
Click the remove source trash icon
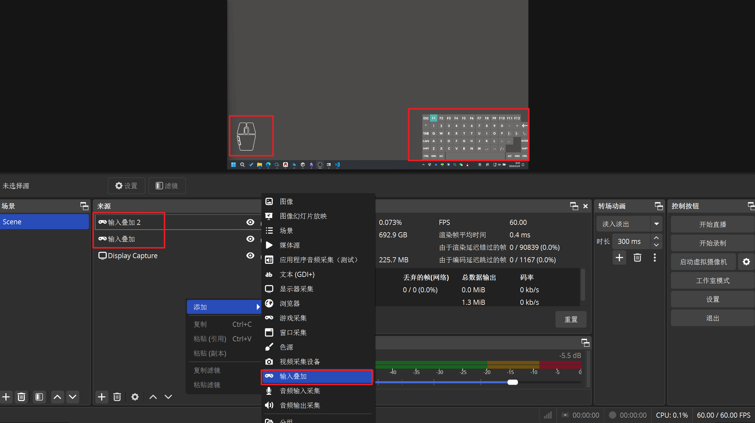pyautogui.click(x=117, y=397)
